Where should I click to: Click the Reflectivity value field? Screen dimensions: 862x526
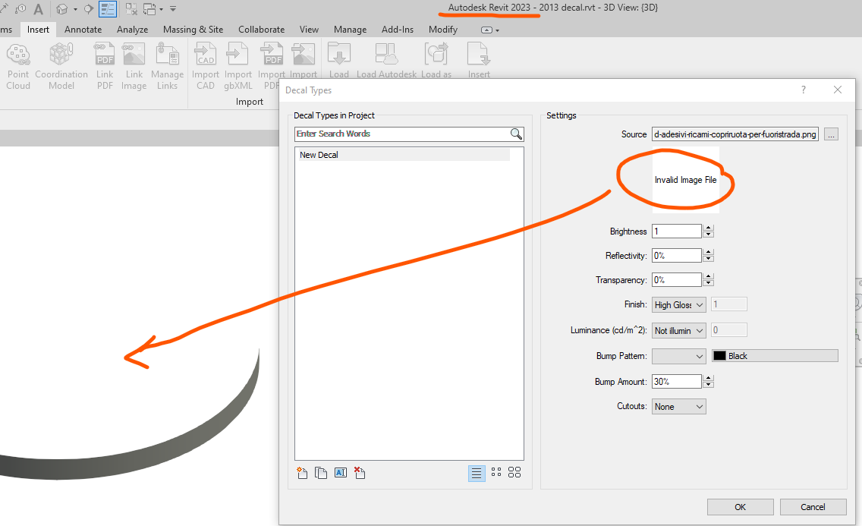(x=677, y=256)
